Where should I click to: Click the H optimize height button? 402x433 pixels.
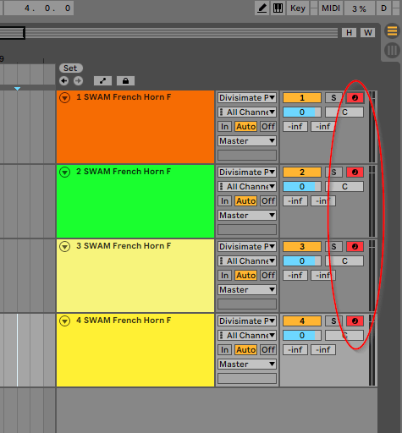[349, 33]
